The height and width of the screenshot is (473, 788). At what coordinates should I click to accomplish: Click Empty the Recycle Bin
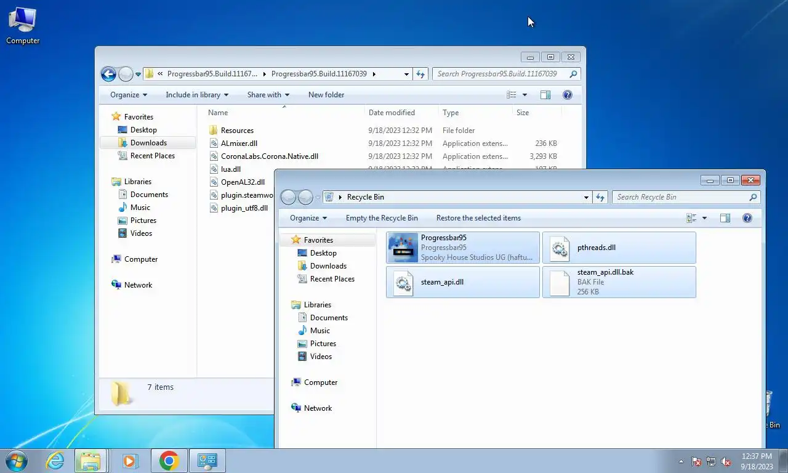click(x=382, y=218)
